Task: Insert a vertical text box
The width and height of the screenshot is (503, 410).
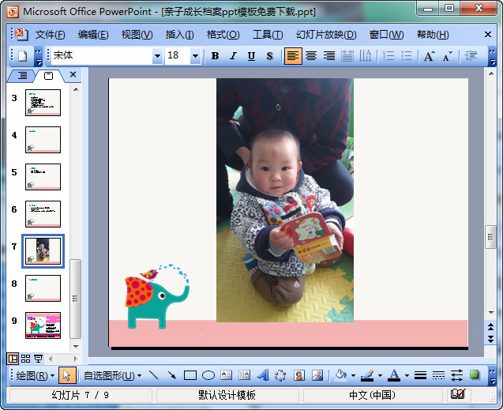Action: tap(245, 375)
